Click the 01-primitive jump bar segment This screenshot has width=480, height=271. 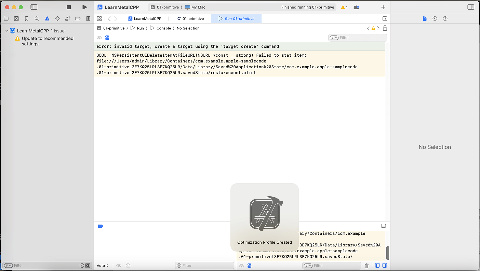point(111,28)
